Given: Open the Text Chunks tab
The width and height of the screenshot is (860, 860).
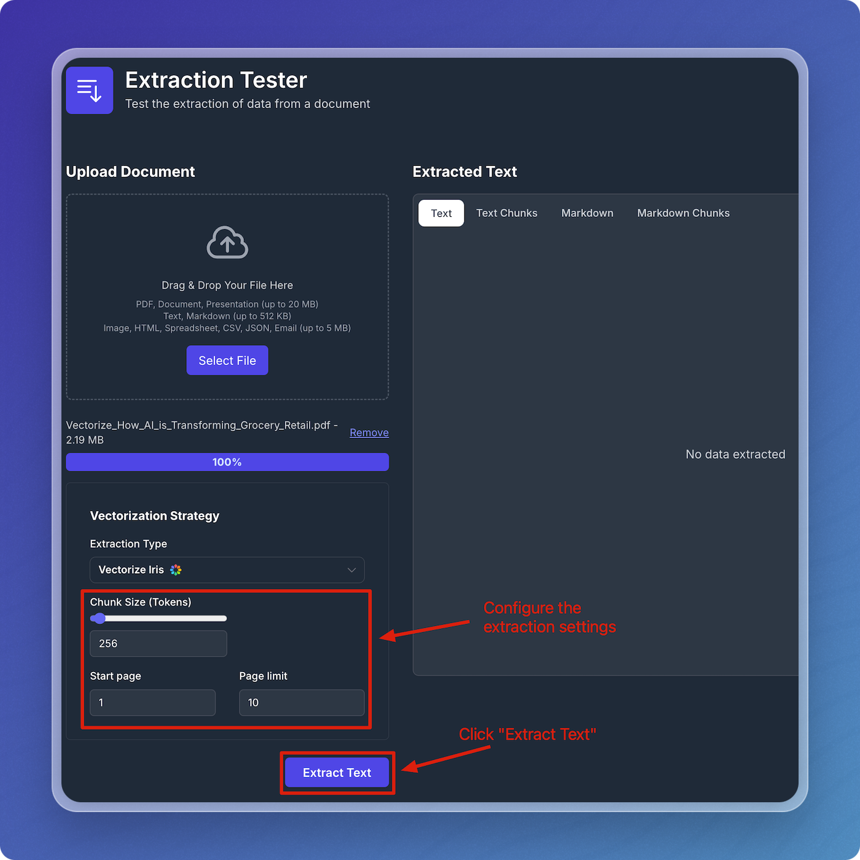Looking at the screenshot, I should (507, 213).
